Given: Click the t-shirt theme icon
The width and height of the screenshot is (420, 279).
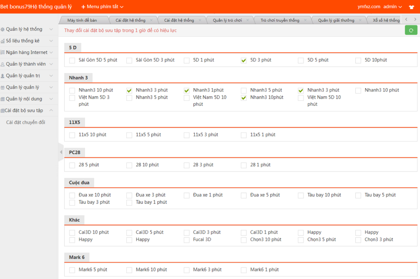Looking at the screenshot, I should pyautogui.click(x=411, y=7).
